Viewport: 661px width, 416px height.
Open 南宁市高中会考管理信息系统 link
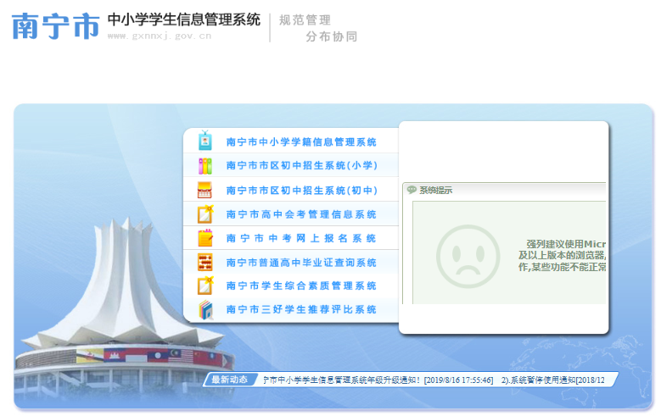click(x=300, y=215)
